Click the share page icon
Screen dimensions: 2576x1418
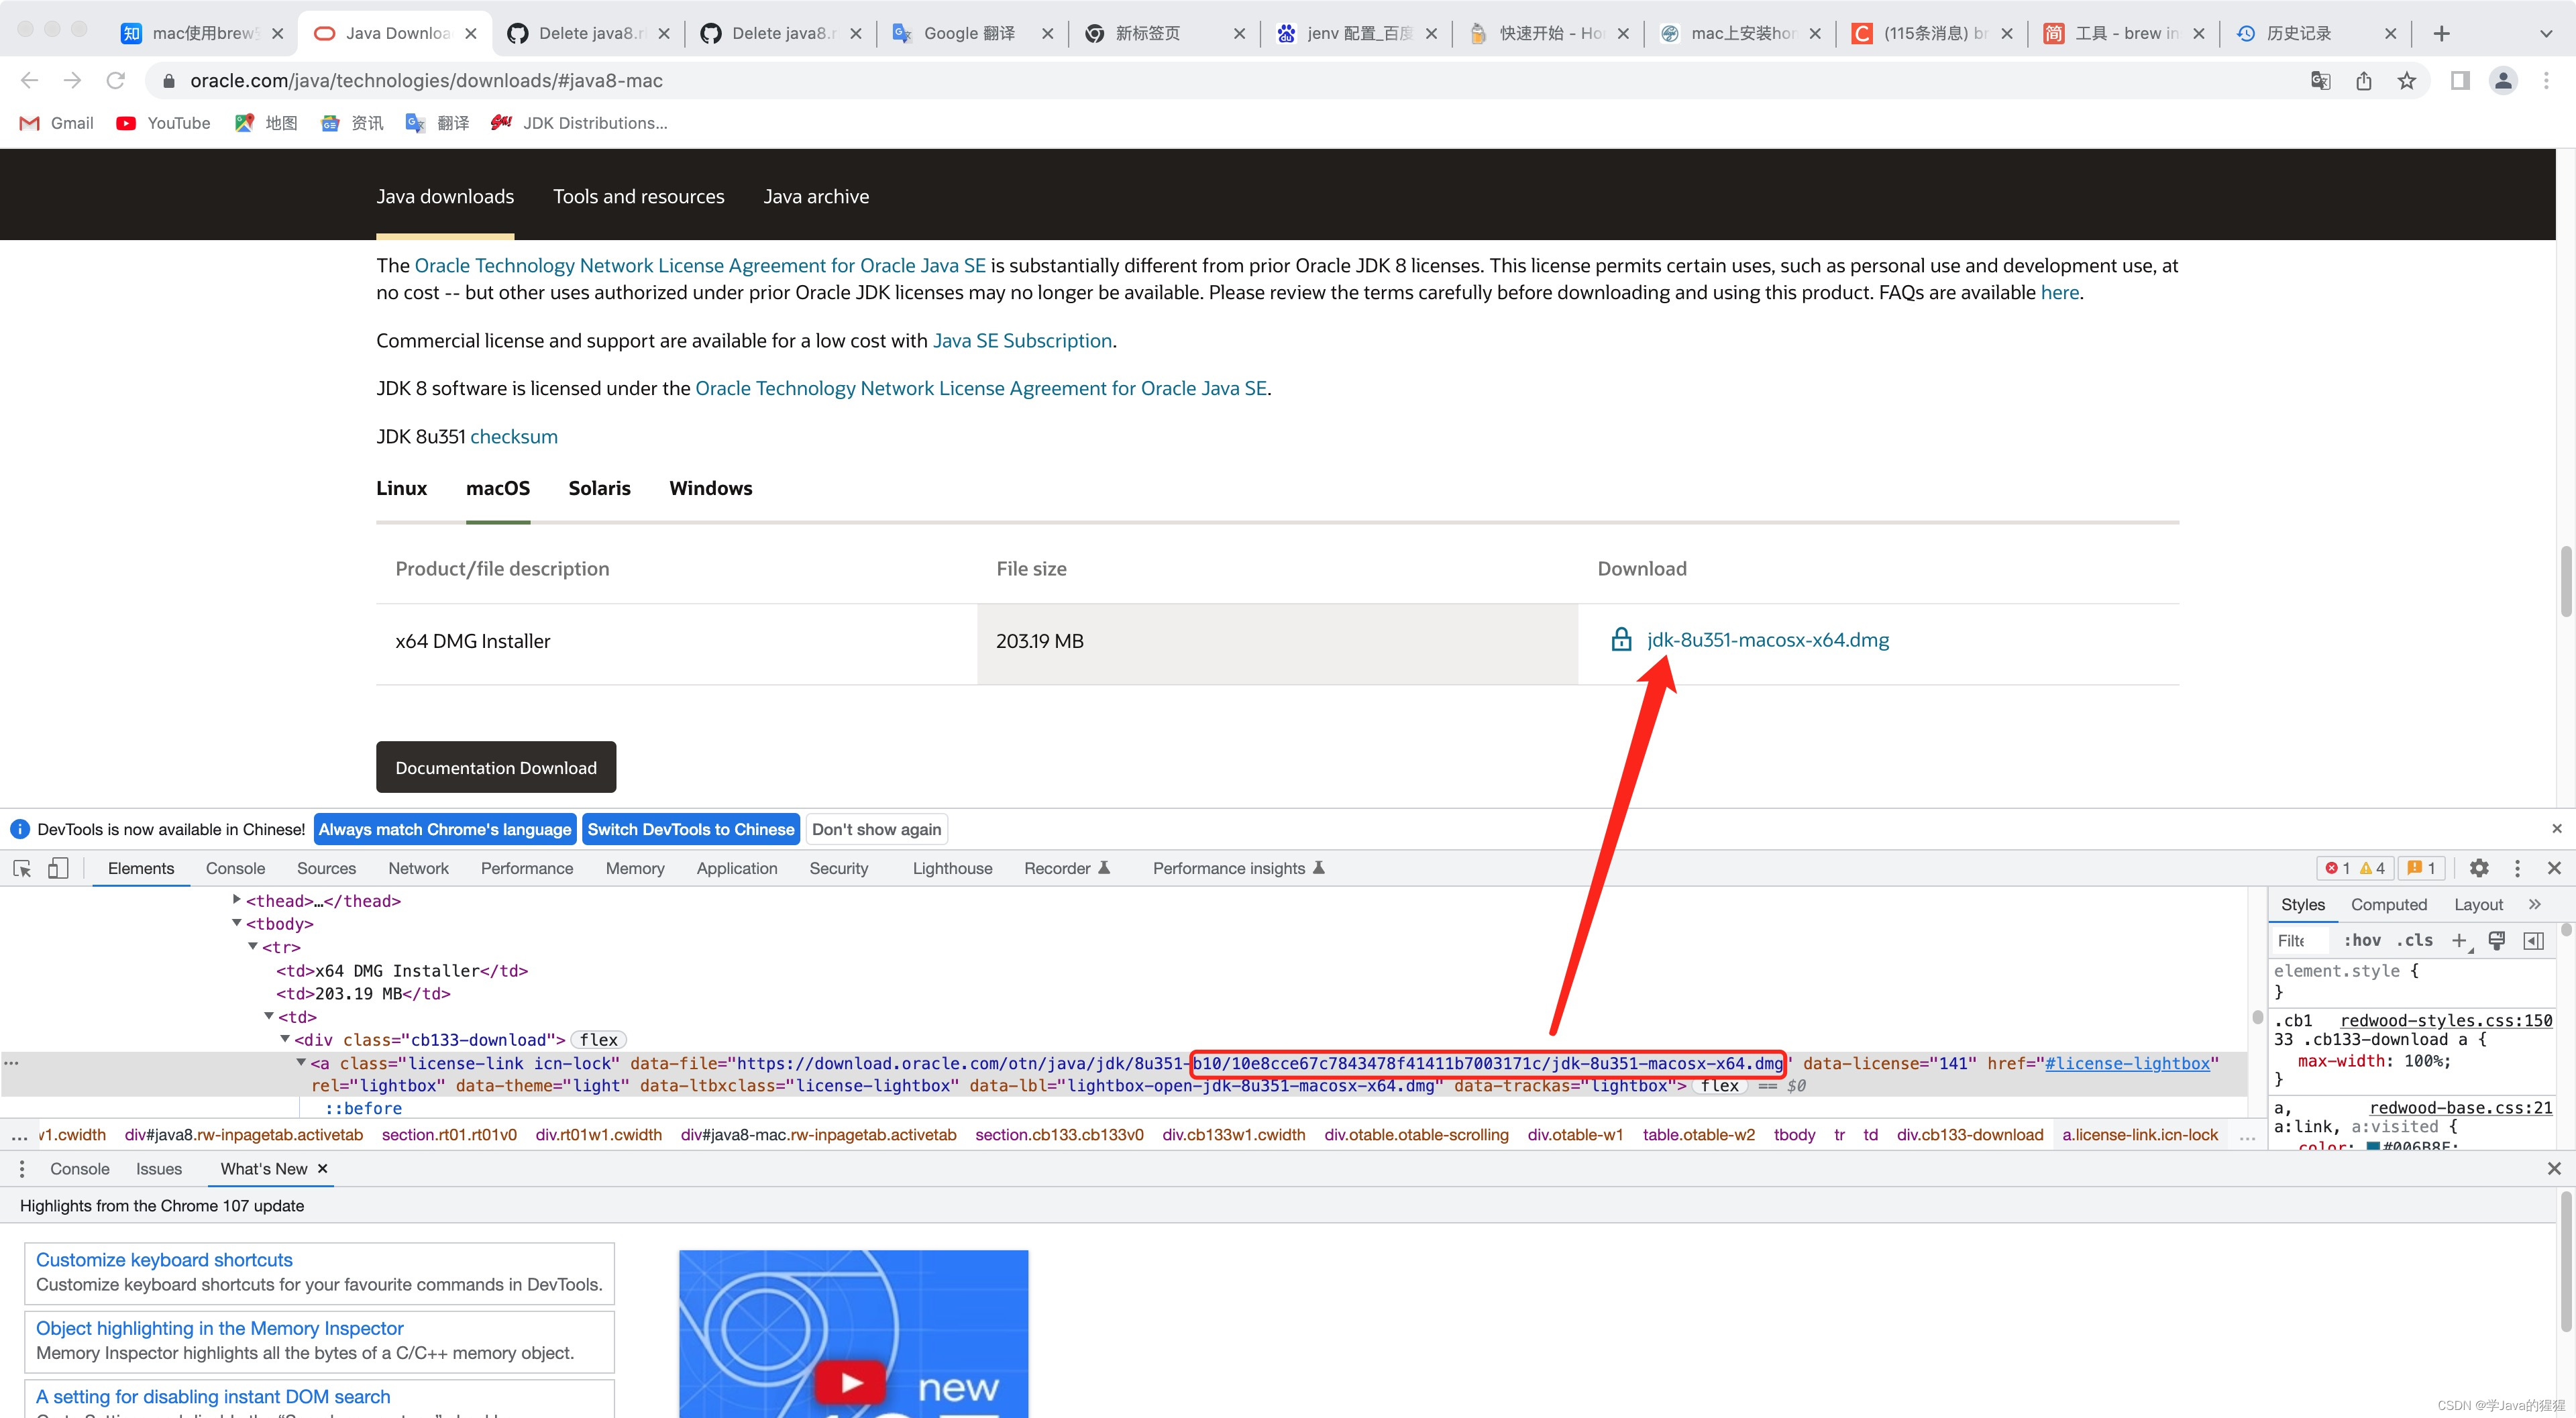click(2364, 80)
